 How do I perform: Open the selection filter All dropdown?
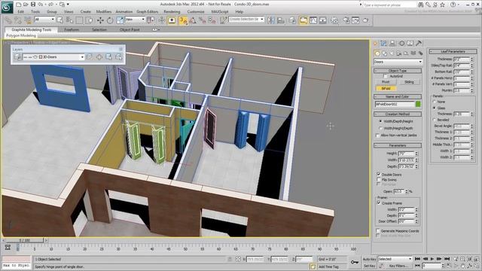point(44,20)
